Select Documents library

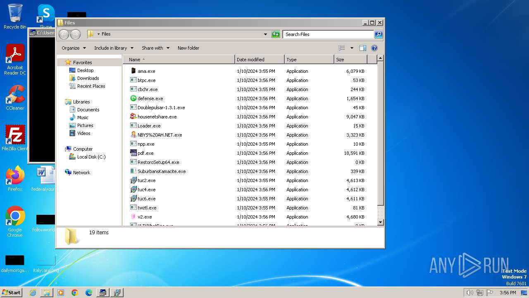(x=88, y=110)
